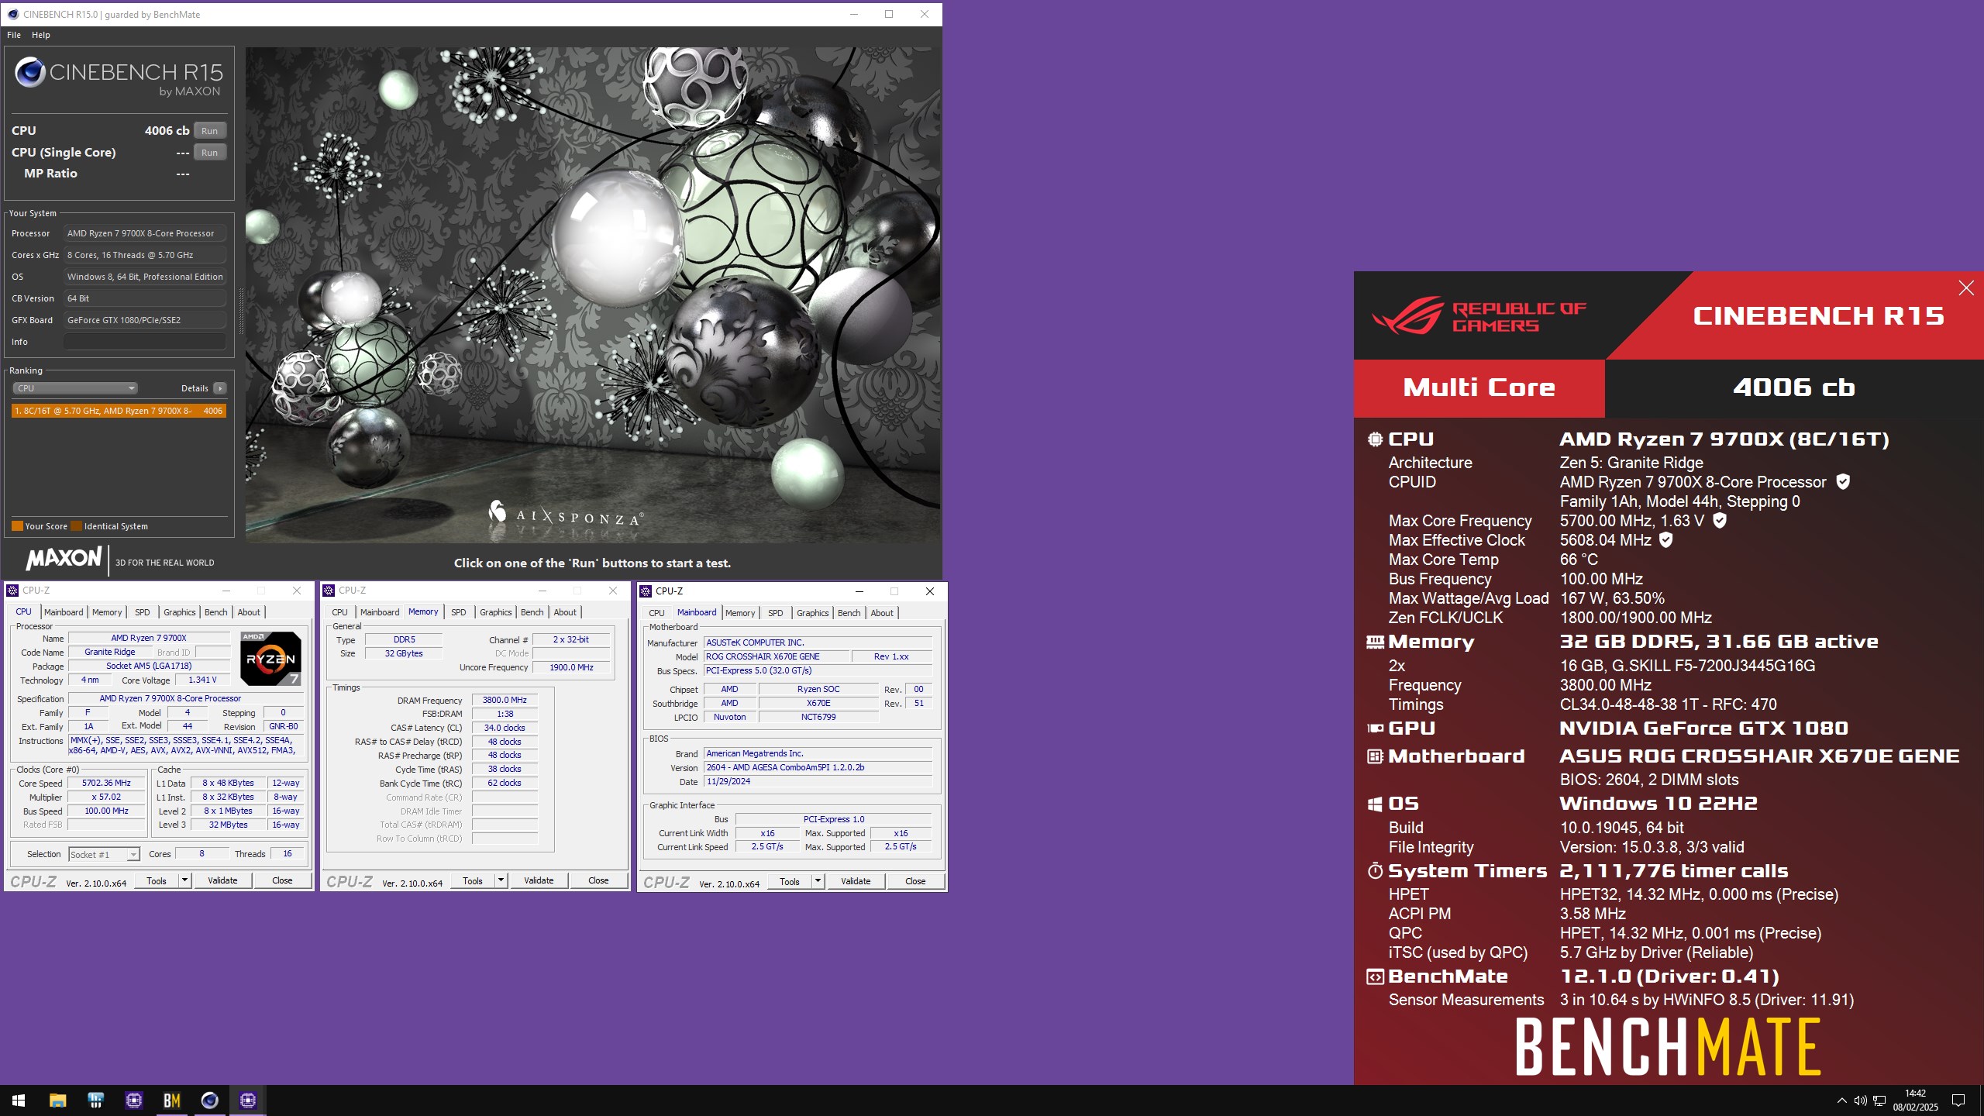Click CPU-Z taskbar icon next to HWiNFO
This screenshot has width=1984, height=1116.
(134, 1100)
